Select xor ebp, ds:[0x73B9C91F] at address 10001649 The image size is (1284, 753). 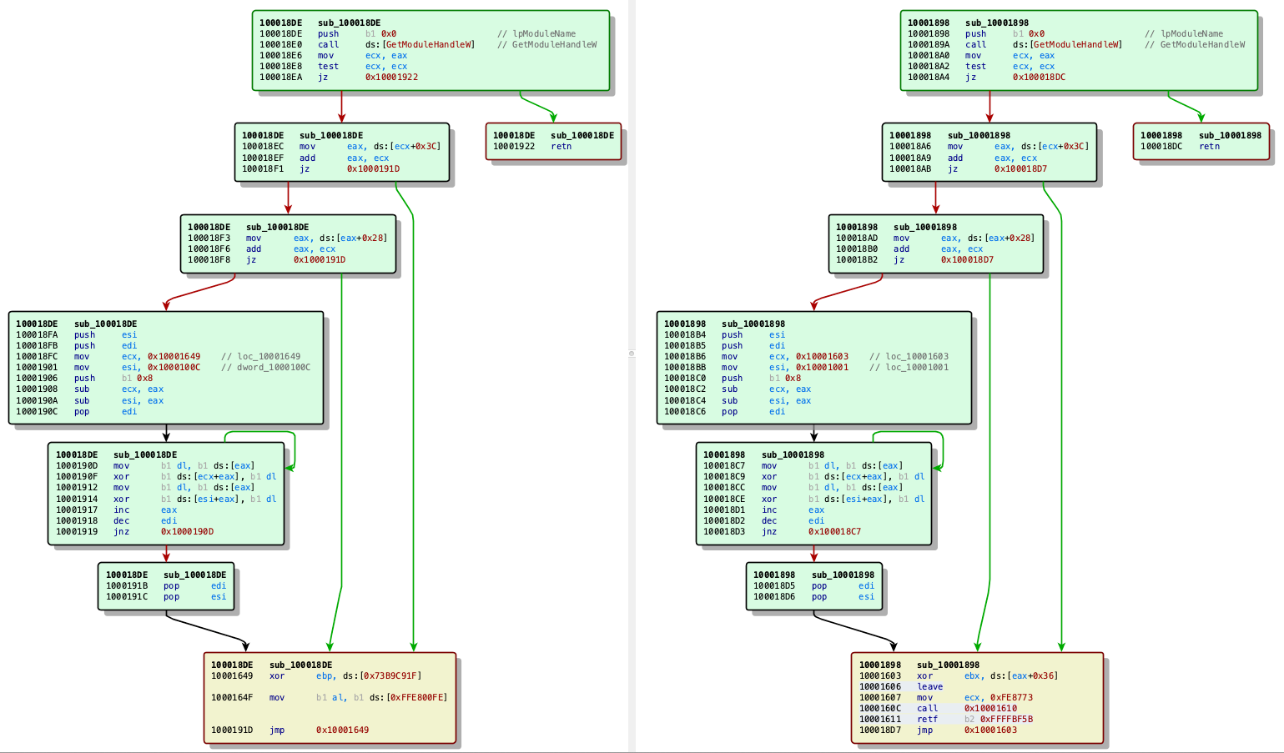[x=316, y=676]
